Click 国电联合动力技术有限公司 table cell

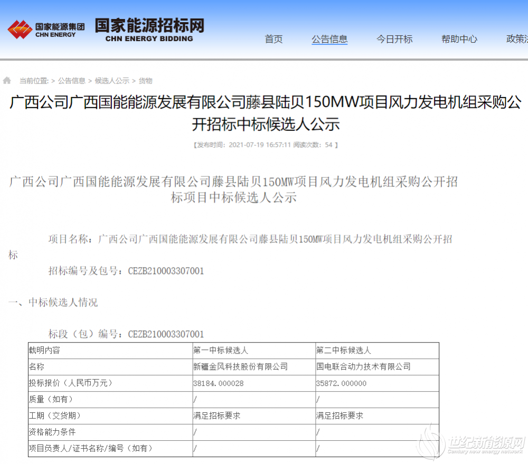363,366
